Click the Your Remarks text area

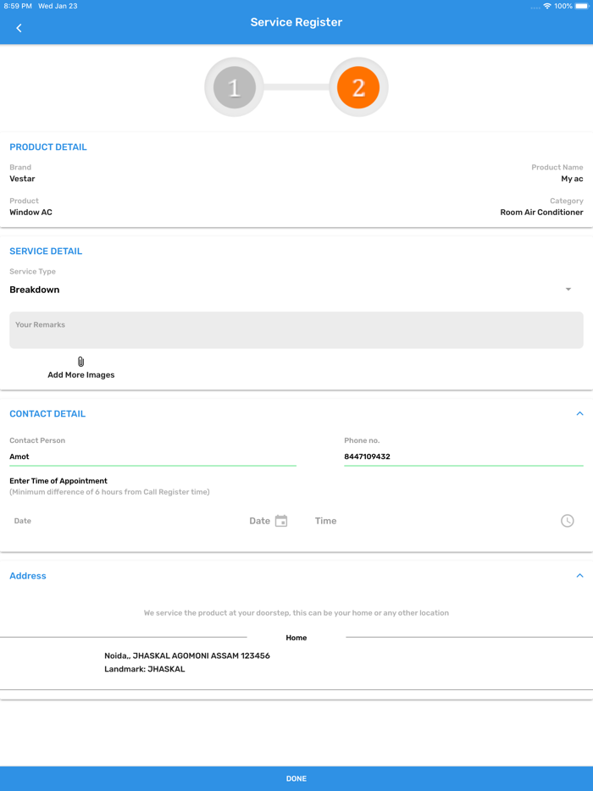coord(296,329)
